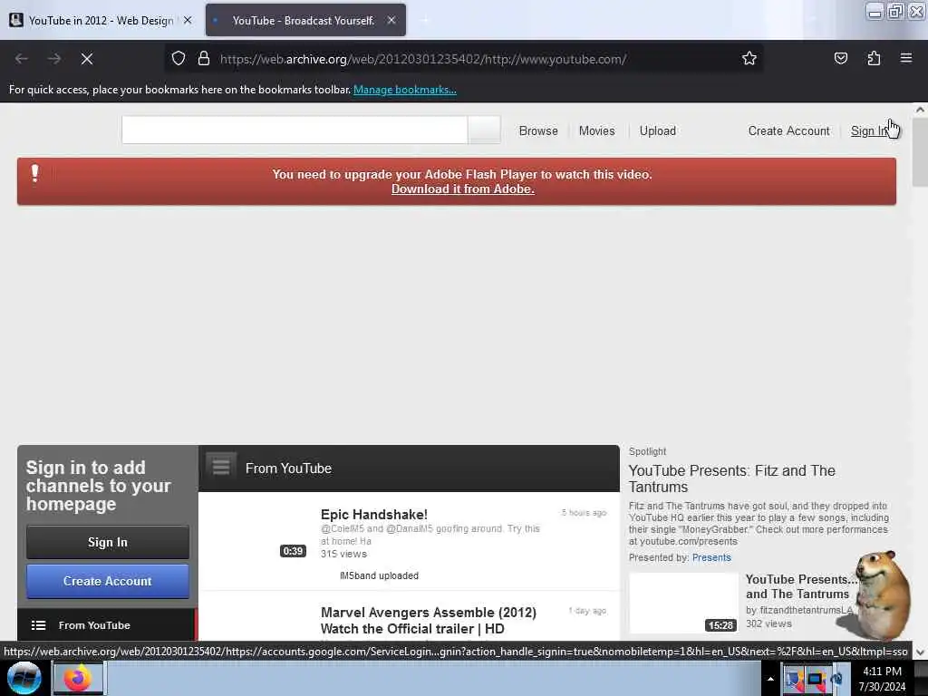Click the Sign In link at top right
This screenshot has width=928, height=696.
click(869, 130)
